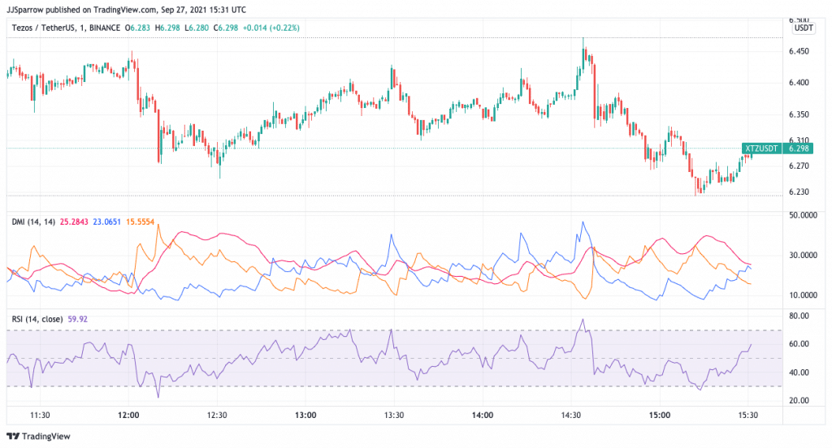The width and height of the screenshot is (832, 448).
Task: Click the 13:00 time axis label
Action: 305,415
